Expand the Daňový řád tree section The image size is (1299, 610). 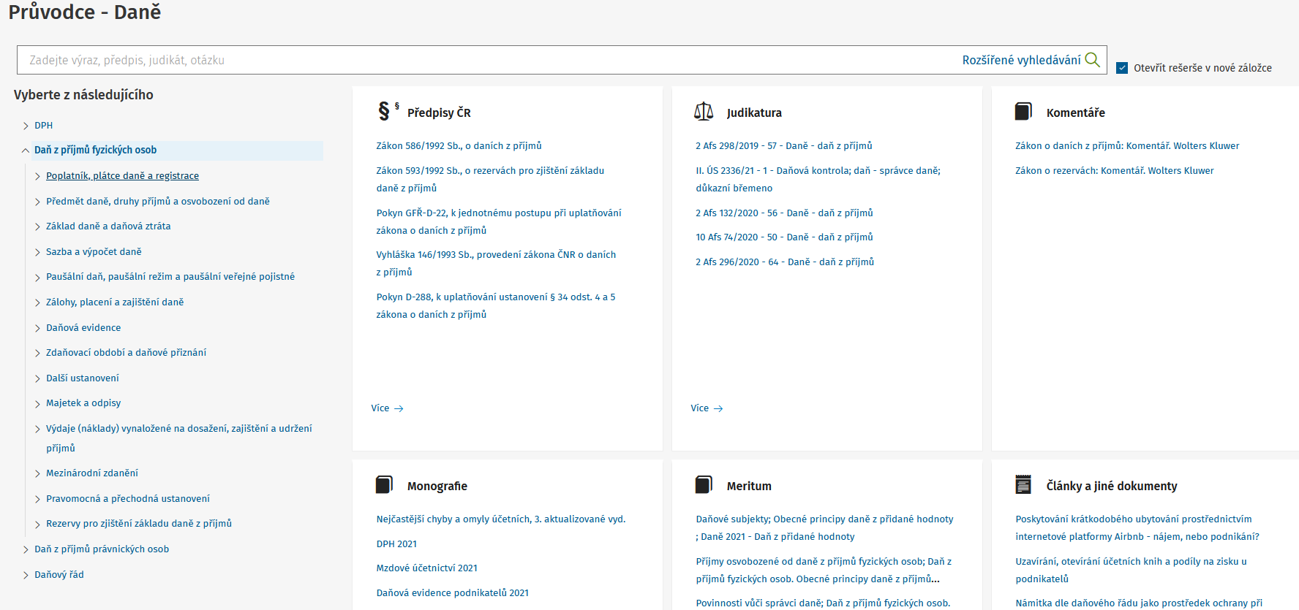point(26,575)
